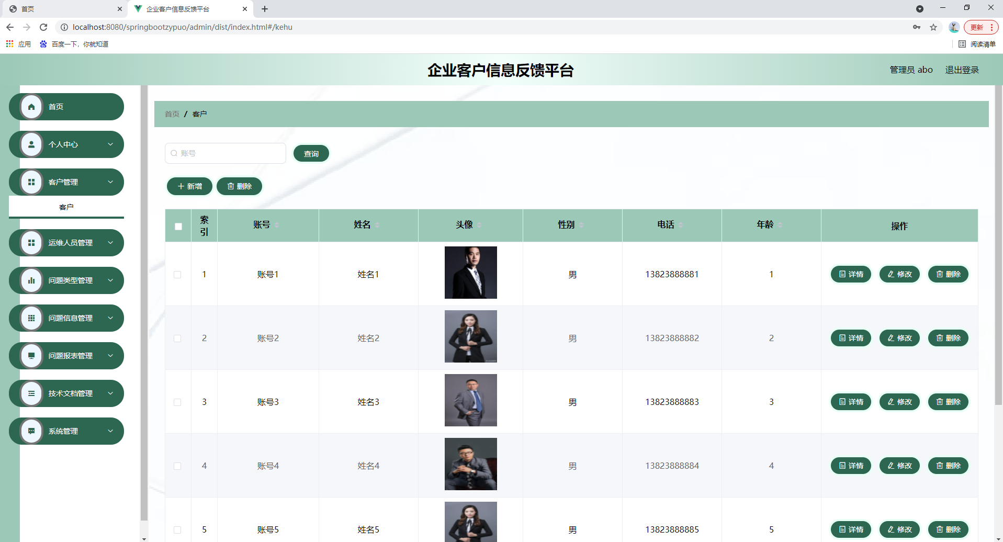Click the 新增 add button

point(189,186)
